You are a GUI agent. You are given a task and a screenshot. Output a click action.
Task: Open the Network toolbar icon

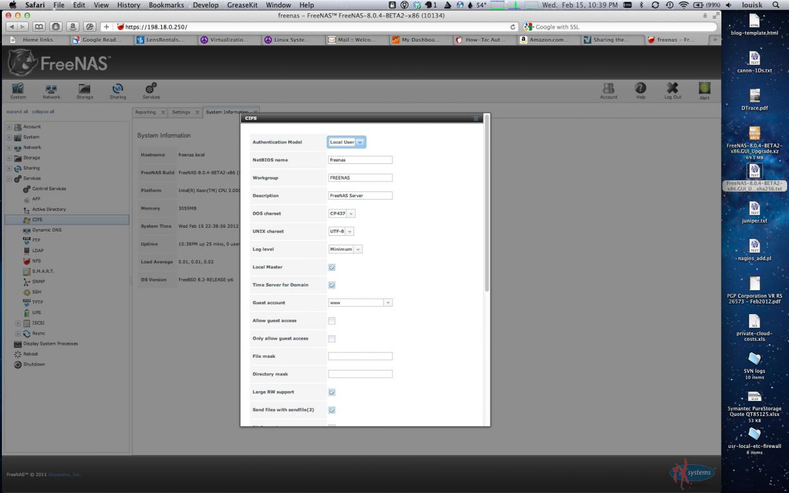(51, 91)
